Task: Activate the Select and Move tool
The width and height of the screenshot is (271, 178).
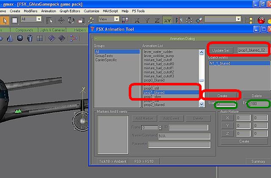Action: tap(61, 19)
